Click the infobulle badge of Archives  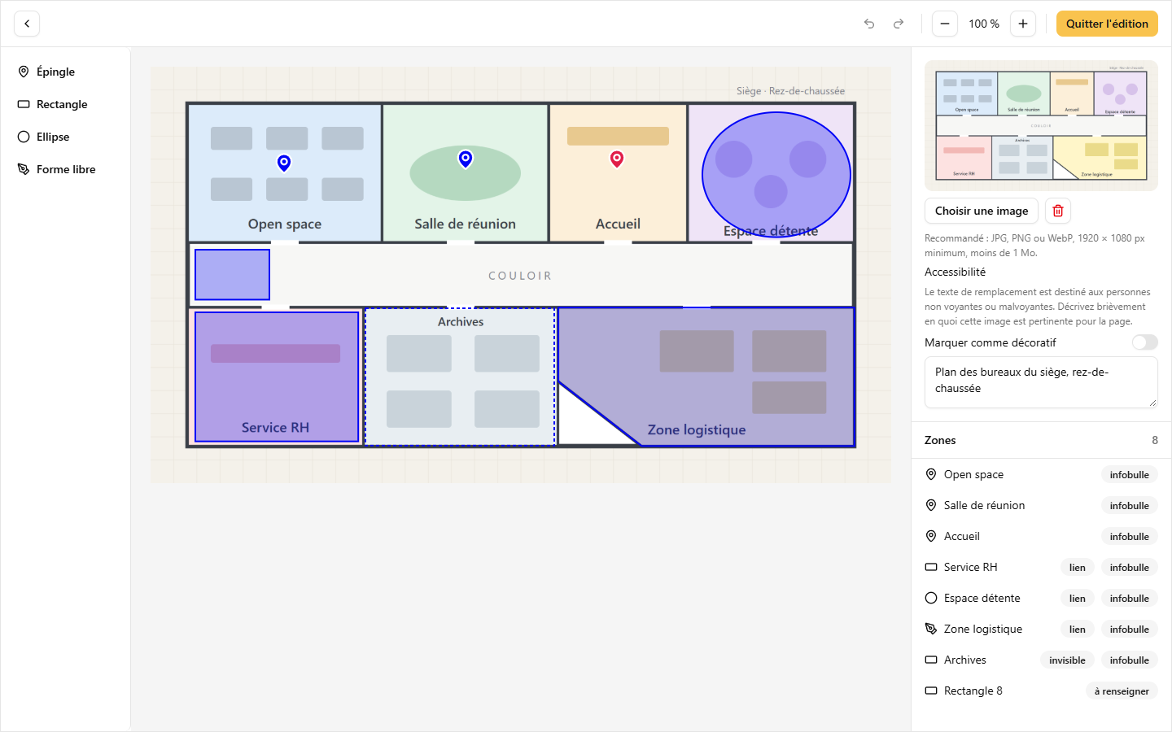[x=1130, y=660]
